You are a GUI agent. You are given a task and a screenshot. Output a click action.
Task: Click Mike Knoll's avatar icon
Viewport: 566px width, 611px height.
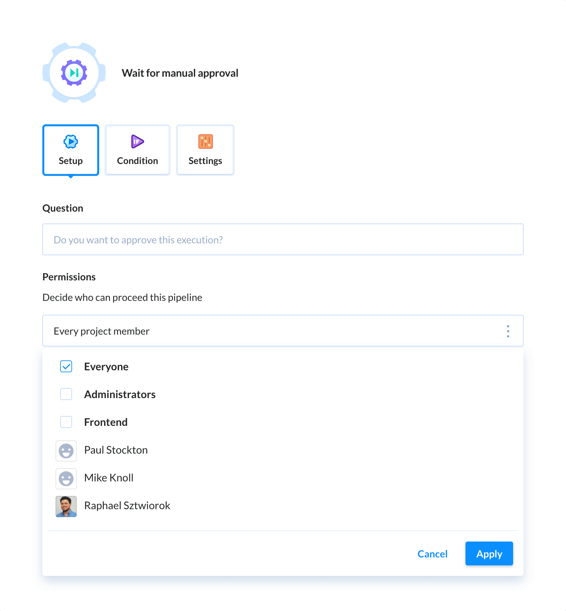[66, 478]
